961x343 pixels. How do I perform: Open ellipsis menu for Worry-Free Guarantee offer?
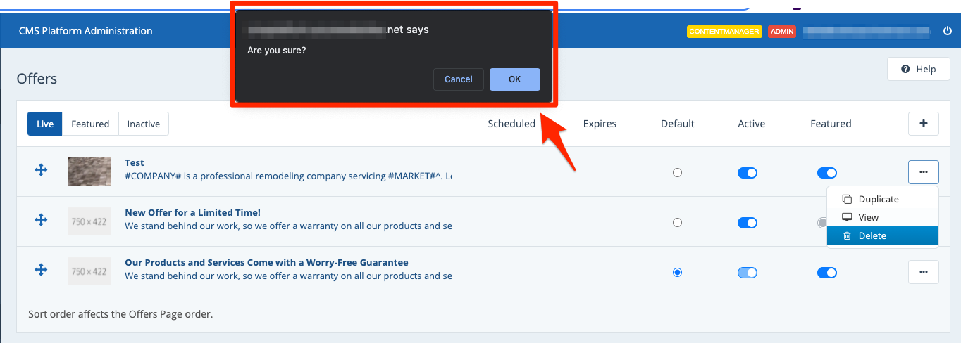pyautogui.click(x=924, y=271)
